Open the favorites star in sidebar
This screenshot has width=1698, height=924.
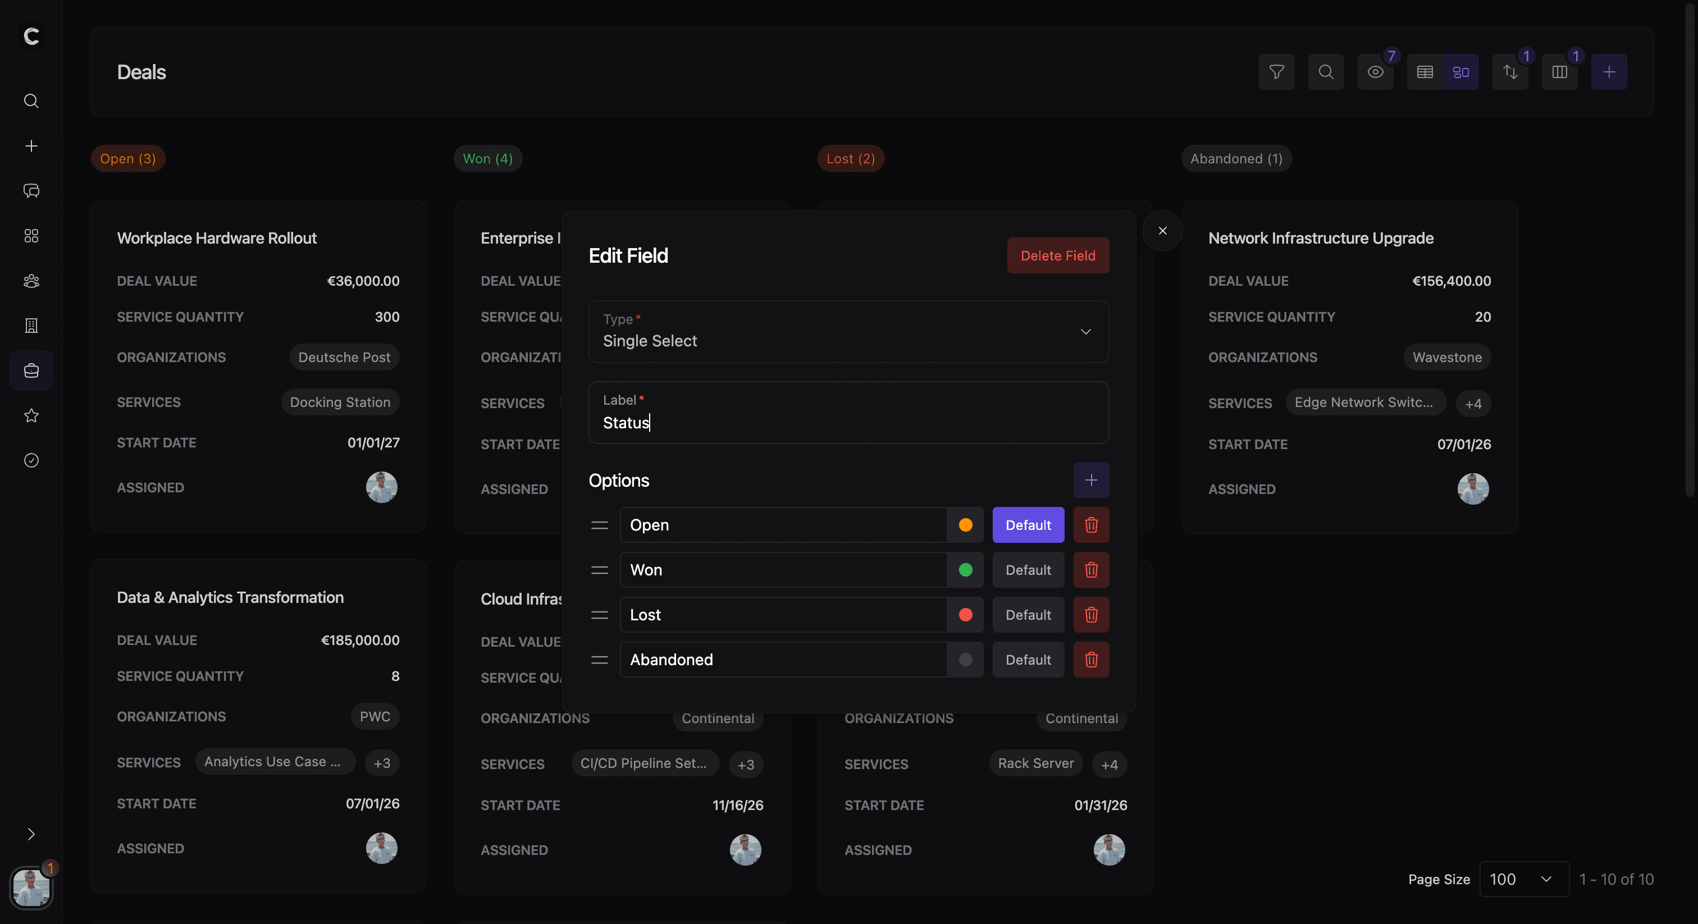point(31,415)
